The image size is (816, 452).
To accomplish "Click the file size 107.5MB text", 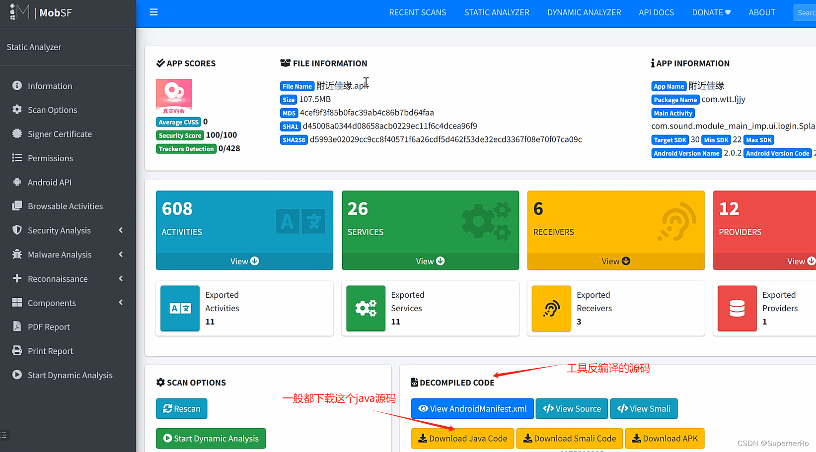I will (x=315, y=99).
